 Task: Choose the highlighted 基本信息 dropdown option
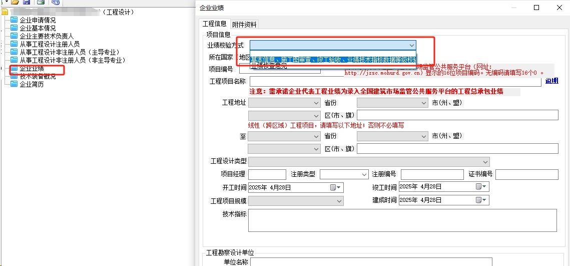(333, 60)
